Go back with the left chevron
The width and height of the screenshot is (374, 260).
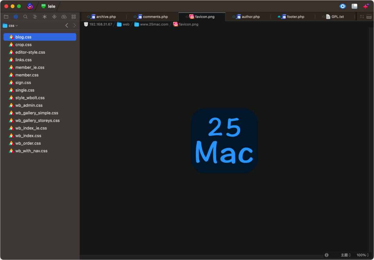click(x=67, y=26)
